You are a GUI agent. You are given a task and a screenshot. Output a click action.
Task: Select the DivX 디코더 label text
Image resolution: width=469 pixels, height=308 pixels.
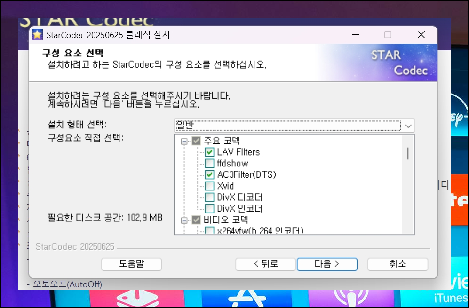click(239, 197)
